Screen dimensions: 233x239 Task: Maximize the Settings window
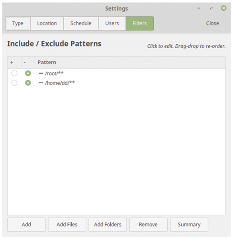tap(211, 8)
